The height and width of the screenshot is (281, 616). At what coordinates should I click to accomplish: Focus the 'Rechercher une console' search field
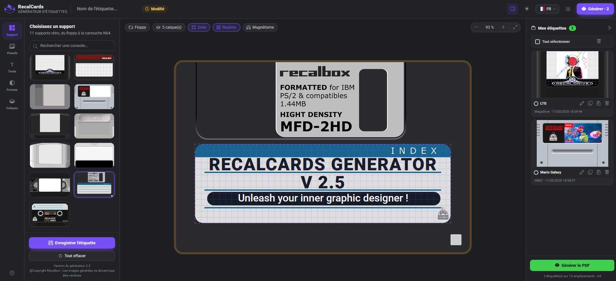72,46
